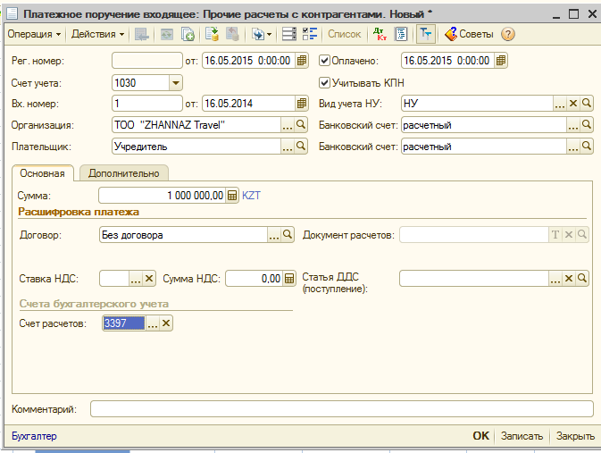Clear the Вид учета НУ field
The height and width of the screenshot is (453, 601).
[573, 104]
